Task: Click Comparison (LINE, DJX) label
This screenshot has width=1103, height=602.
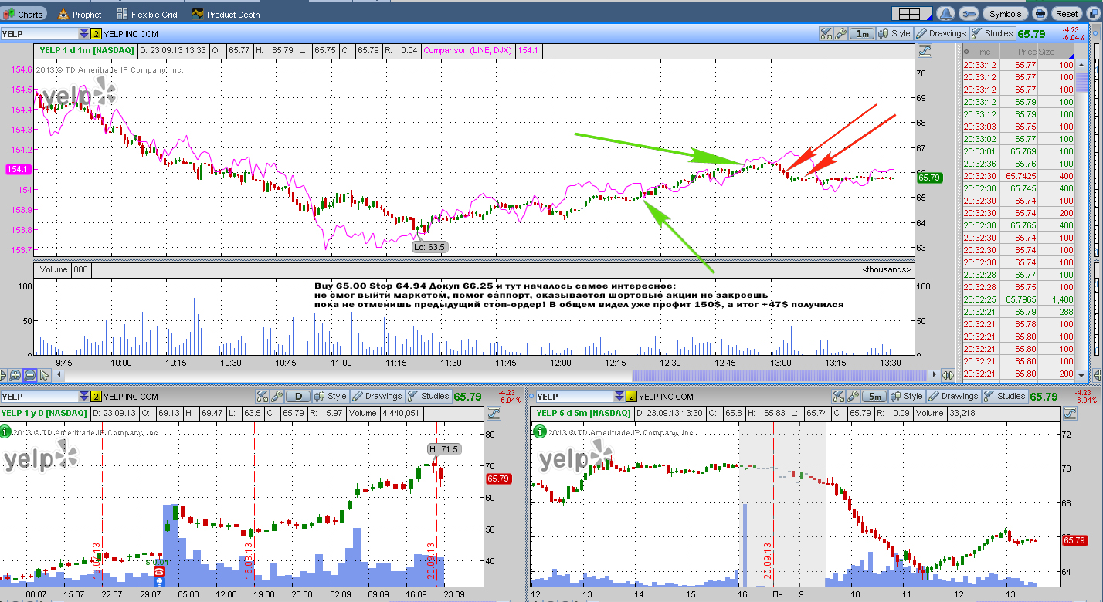Action: point(468,50)
